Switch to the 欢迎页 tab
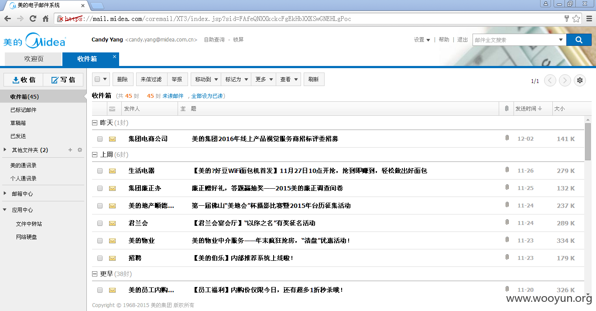The image size is (596, 311). point(34,59)
